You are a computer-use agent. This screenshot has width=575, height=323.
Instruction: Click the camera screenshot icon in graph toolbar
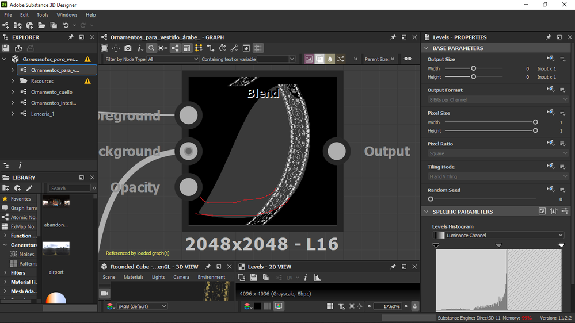pos(128,48)
